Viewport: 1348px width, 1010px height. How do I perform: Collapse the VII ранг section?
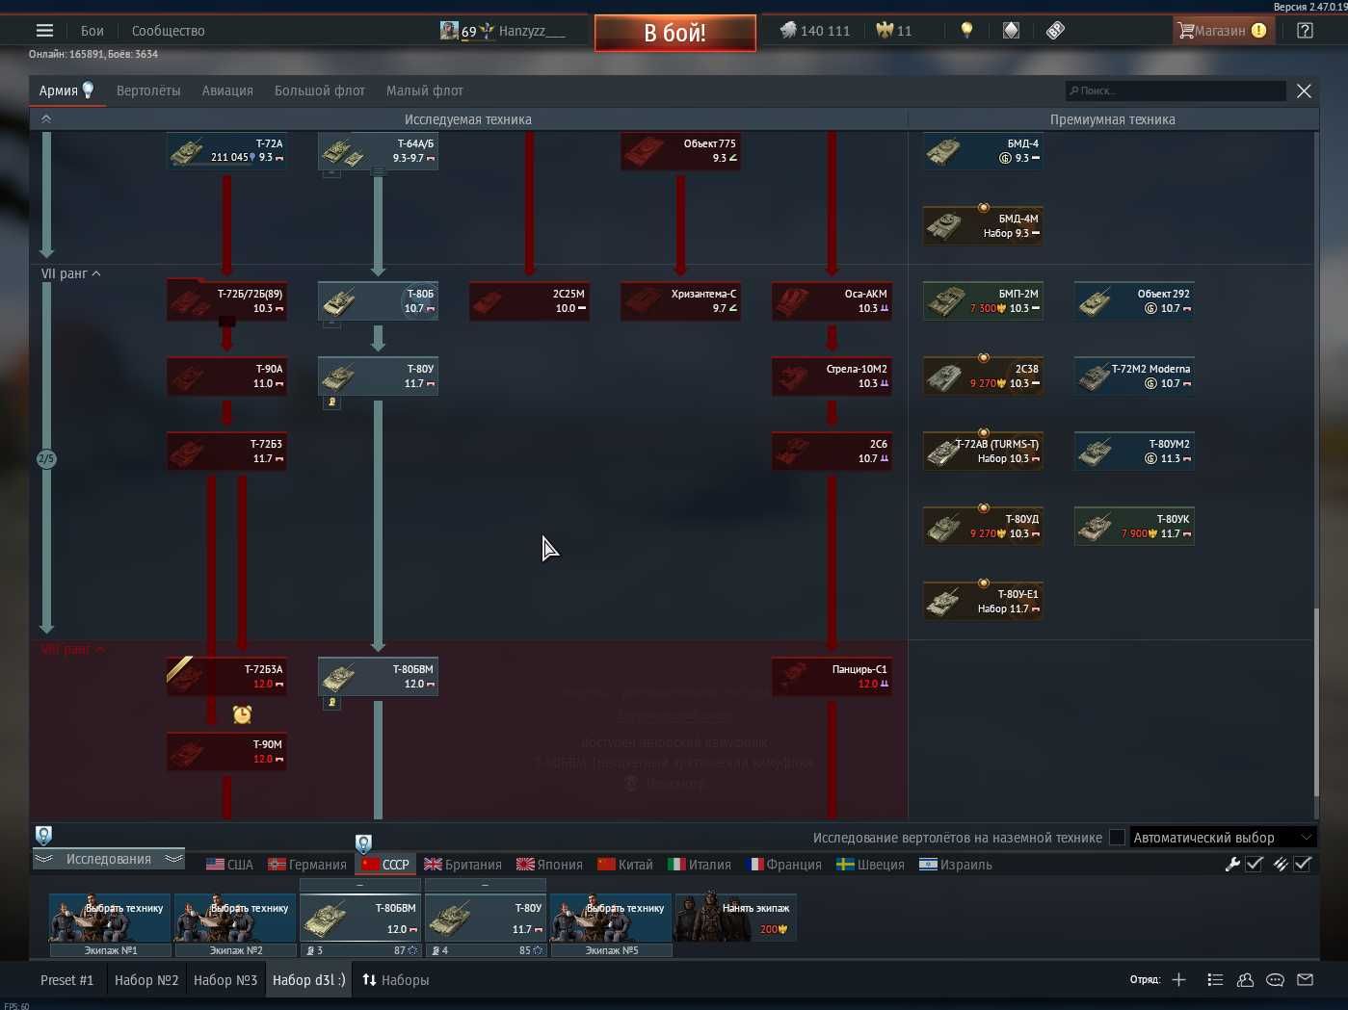tap(71, 274)
